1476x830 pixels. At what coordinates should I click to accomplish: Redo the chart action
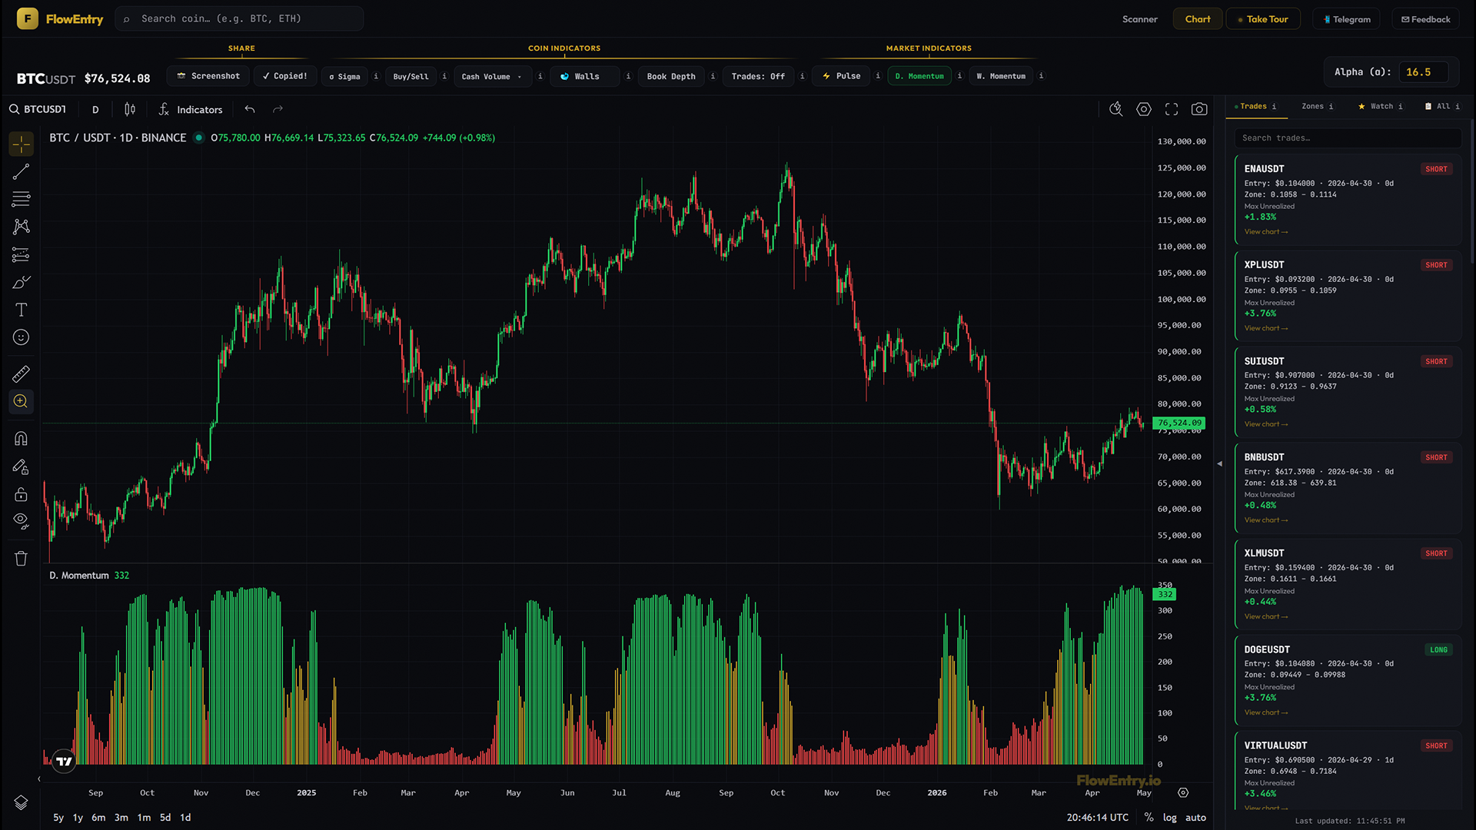point(278,109)
